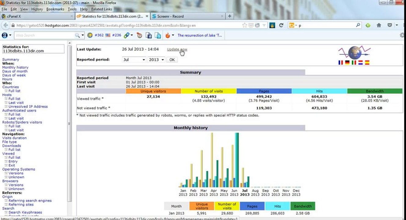The width and height of the screenshot is (406, 220).
Task: Select the Spanish flag language icon
Action: click(367, 62)
